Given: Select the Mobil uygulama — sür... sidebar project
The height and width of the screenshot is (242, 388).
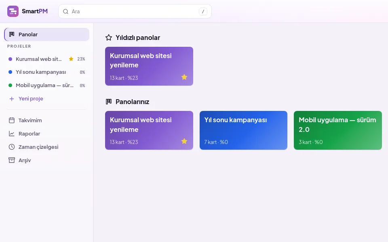Looking at the screenshot, I should pyautogui.click(x=47, y=86).
